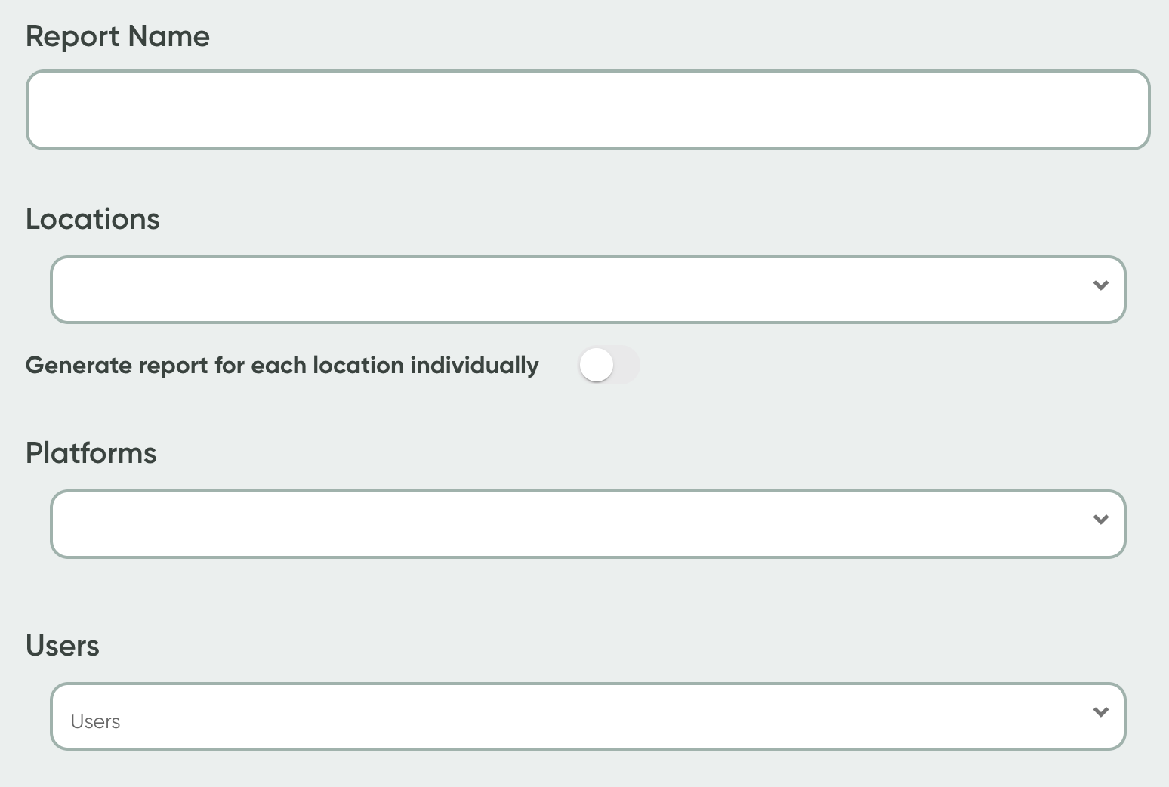Image resolution: width=1169 pixels, height=787 pixels.
Task: Open the Locations combo box
Action: pyautogui.click(x=588, y=290)
